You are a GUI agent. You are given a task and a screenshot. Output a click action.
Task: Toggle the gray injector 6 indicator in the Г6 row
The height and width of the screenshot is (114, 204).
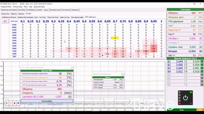(x=202, y=78)
